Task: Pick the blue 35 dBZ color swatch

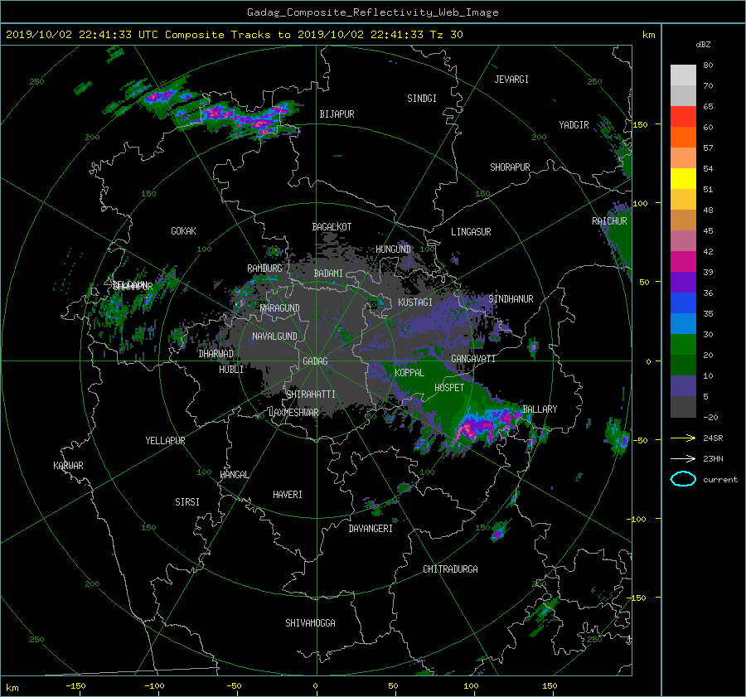Action: tap(683, 303)
